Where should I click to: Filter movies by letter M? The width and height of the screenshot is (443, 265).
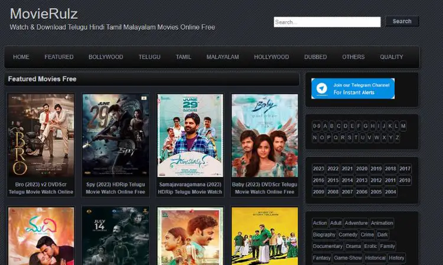tap(403, 126)
